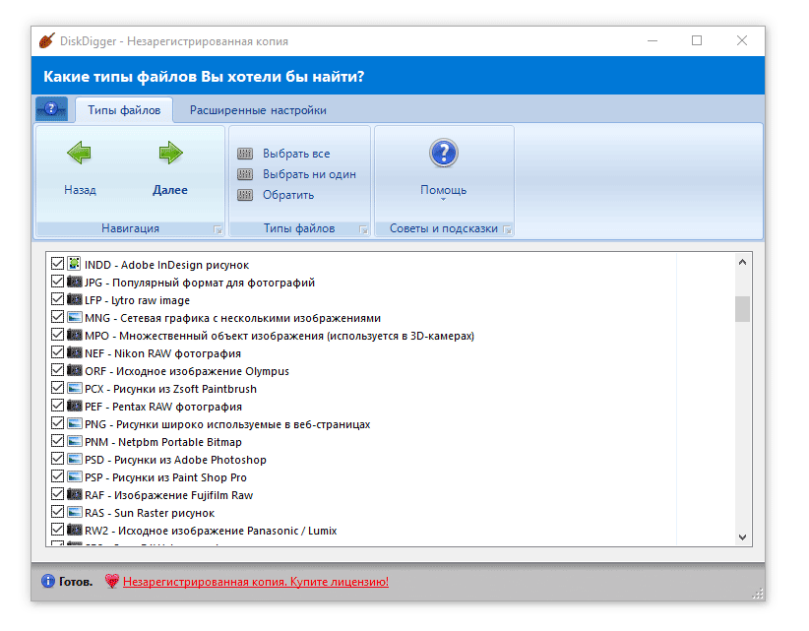Click the green Назад back arrow icon
This screenshot has width=809, height=631.
click(x=80, y=153)
